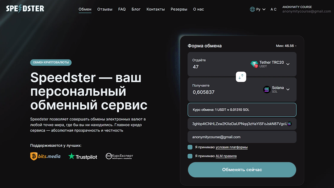This screenshot has height=188, width=334.
Task: Open the Обмен menu item
Action: pos(85,9)
